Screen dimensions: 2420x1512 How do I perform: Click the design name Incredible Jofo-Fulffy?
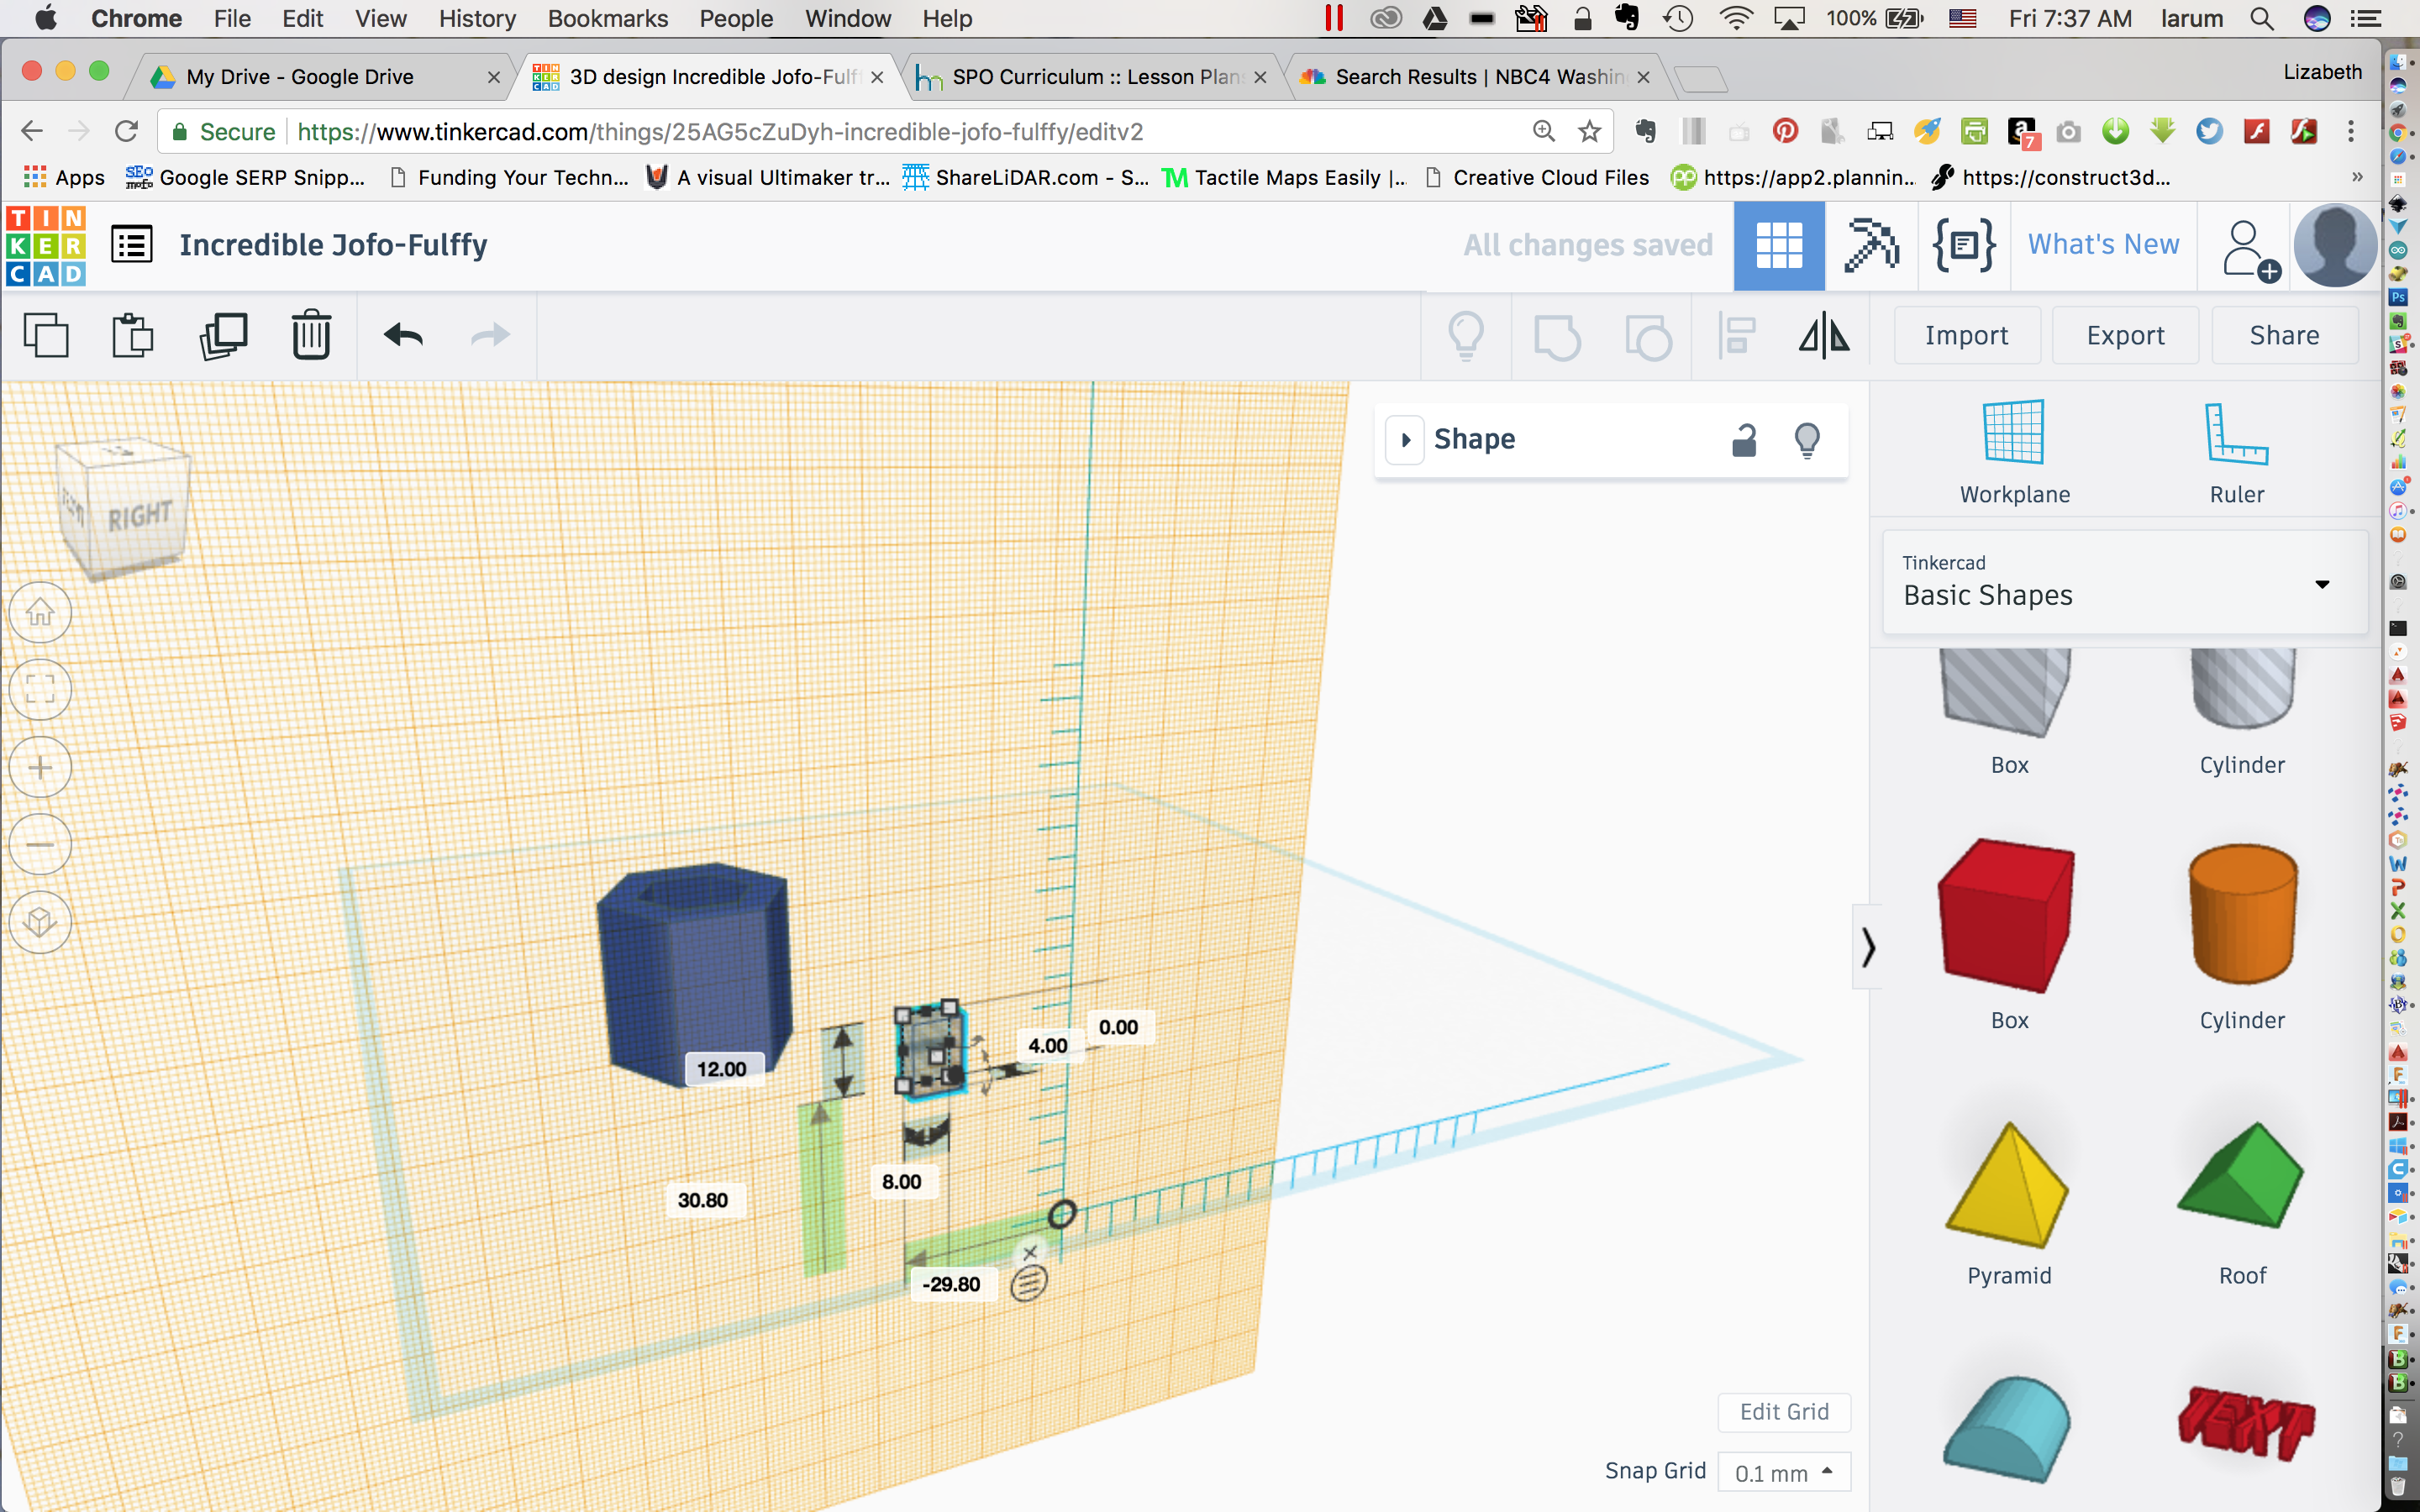click(333, 245)
